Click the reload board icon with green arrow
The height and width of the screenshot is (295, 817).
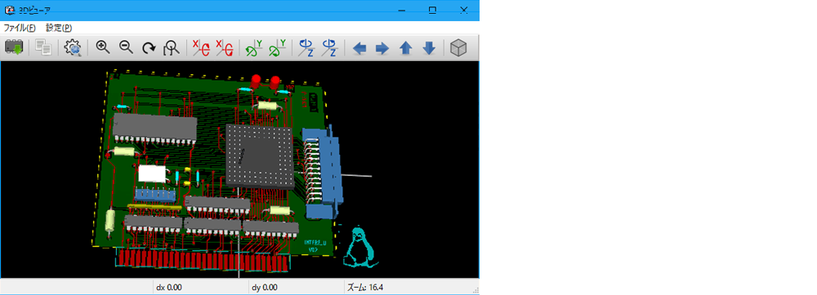[x=14, y=48]
